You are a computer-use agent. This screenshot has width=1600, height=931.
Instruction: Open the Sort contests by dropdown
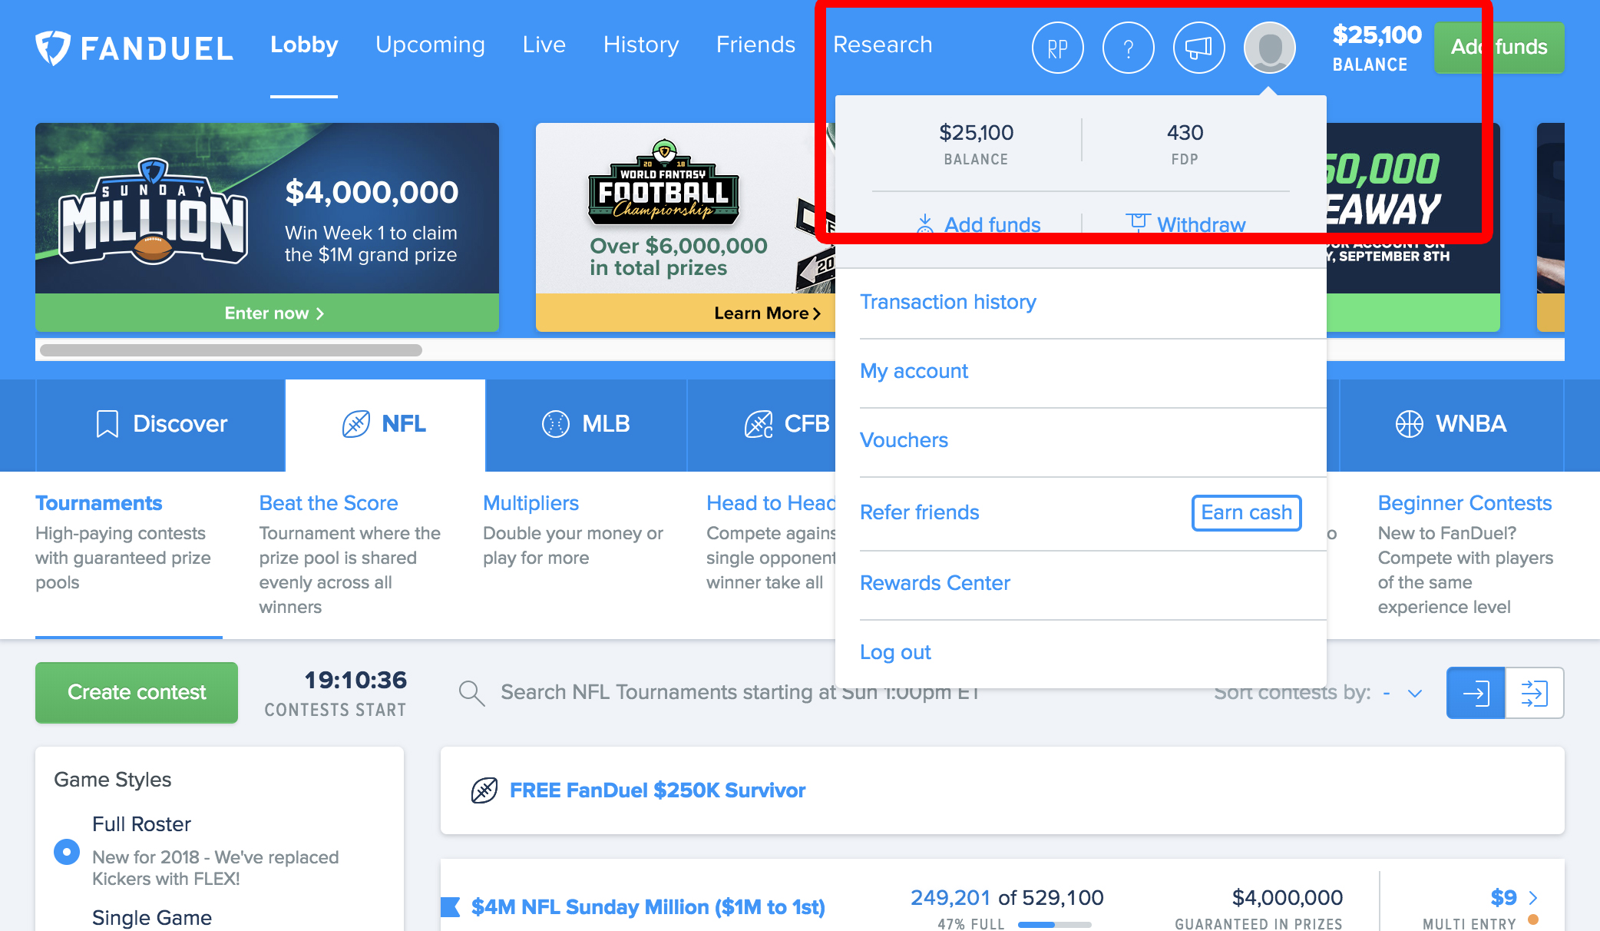[1403, 693]
